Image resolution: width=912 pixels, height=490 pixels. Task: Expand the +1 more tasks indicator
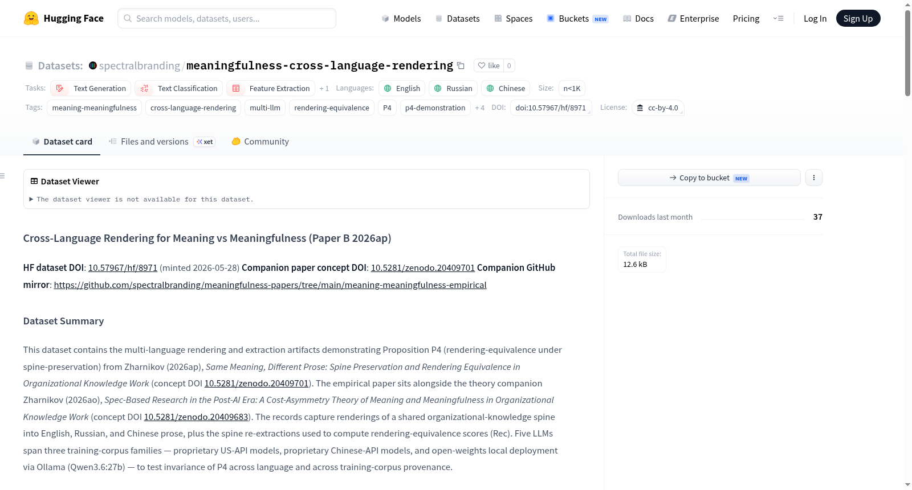point(324,88)
